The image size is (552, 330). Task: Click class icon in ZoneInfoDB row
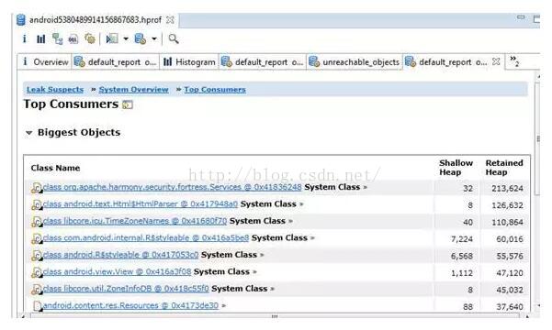(x=37, y=289)
